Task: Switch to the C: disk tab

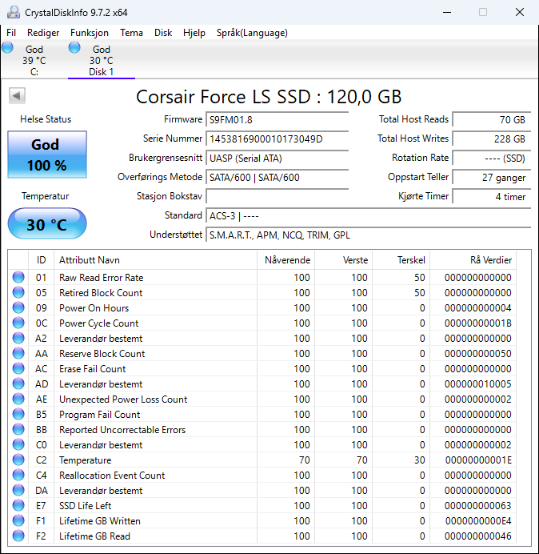Action: point(34,60)
